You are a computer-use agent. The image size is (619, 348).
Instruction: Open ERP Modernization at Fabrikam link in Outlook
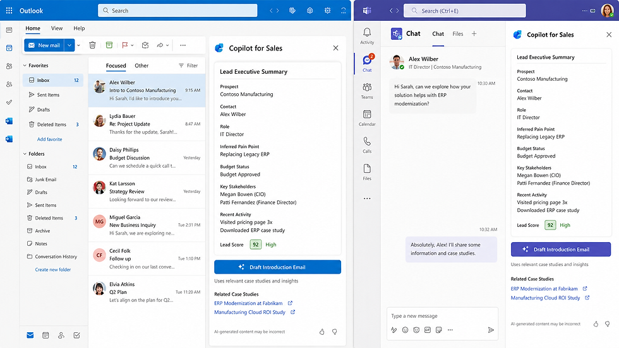click(x=248, y=303)
